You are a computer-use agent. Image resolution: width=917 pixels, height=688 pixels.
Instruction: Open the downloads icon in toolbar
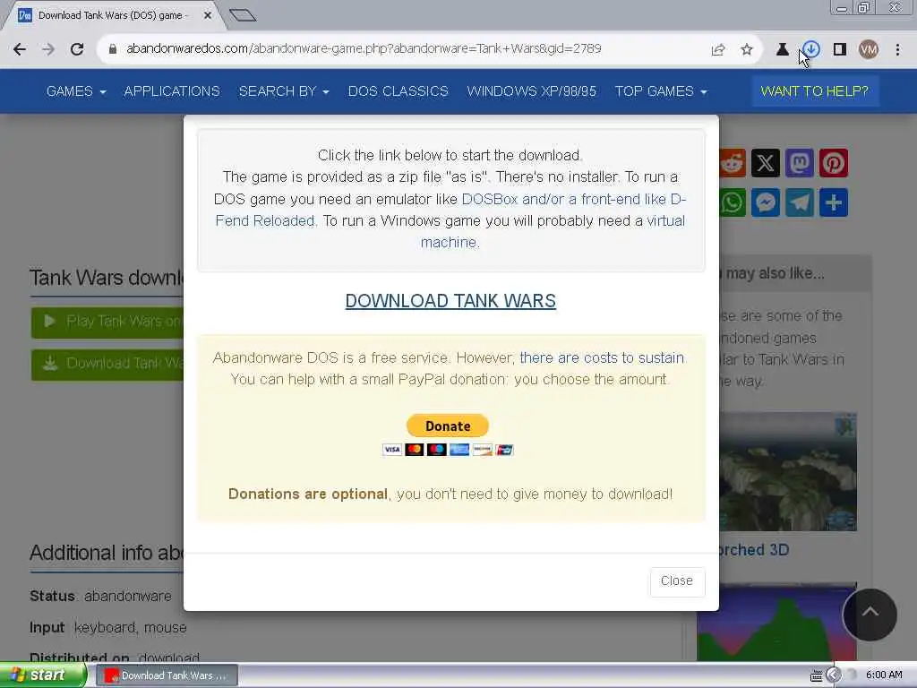(x=811, y=49)
